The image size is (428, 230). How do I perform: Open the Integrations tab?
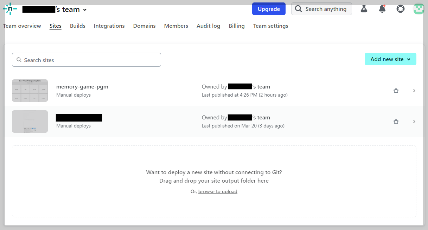click(x=109, y=26)
